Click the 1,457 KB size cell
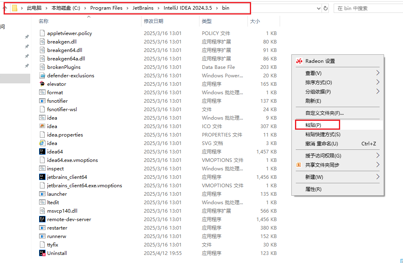 pyautogui.click(x=266, y=151)
